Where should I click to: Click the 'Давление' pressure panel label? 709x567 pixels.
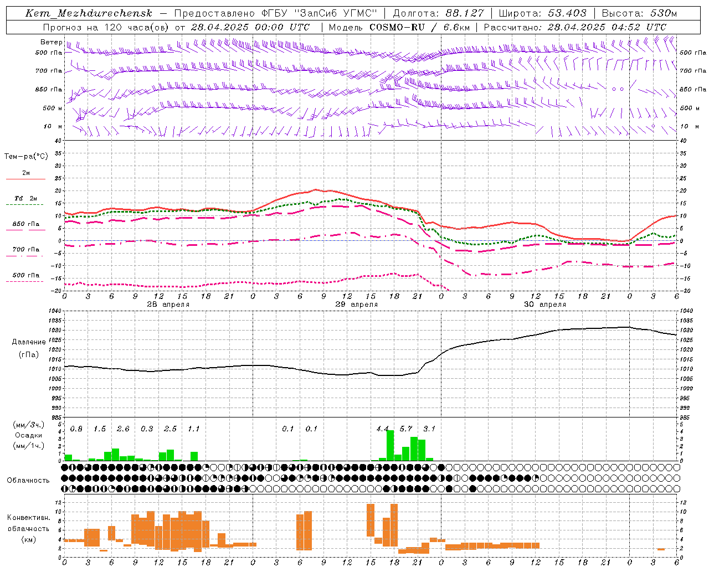29,342
